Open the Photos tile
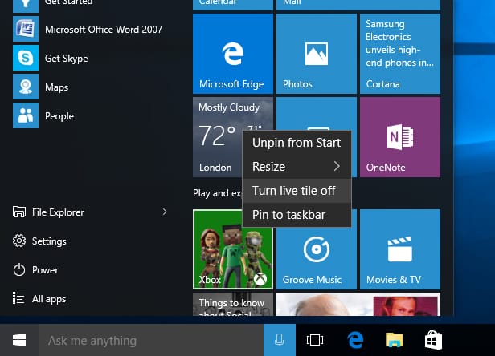Viewport: 495px width, 356px height. pos(317,54)
